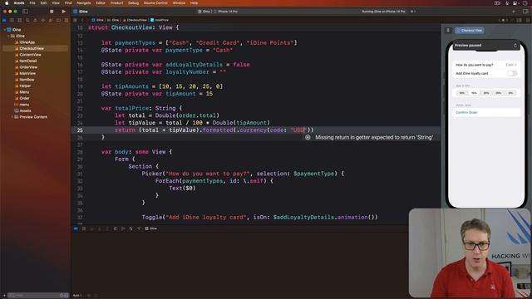Click screen recording icon in macOS menu bar
532x299 pixels.
click(497, 2)
